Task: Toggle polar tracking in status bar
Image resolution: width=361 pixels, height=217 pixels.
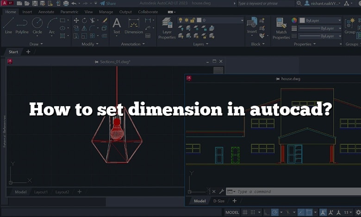Action: (x=275, y=212)
